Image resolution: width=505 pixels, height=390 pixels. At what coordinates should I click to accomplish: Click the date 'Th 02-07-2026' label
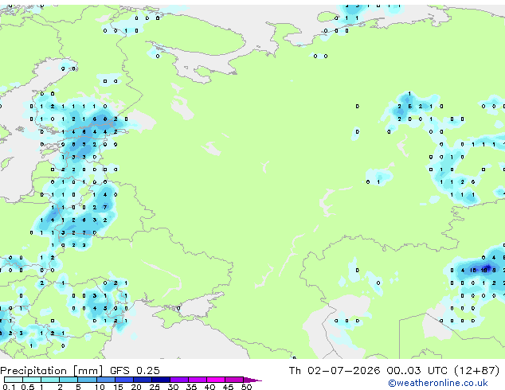coord(335,371)
